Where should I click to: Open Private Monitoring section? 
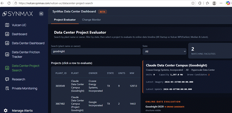(25, 88)
